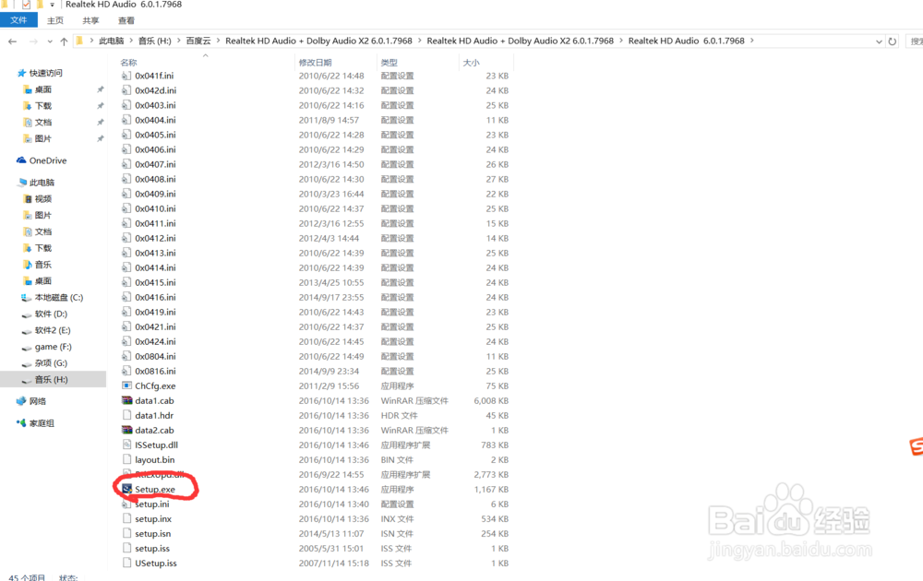Select 0x0409.ini file icon
This screenshot has height=581, width=923.
pos(126,194)
